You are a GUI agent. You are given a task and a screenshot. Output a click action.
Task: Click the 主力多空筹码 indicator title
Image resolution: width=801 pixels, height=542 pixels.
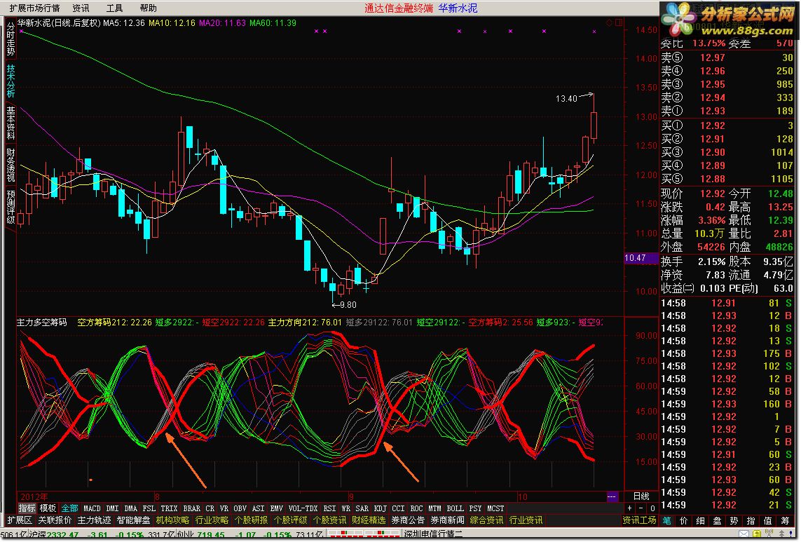(x=42, y=323)
